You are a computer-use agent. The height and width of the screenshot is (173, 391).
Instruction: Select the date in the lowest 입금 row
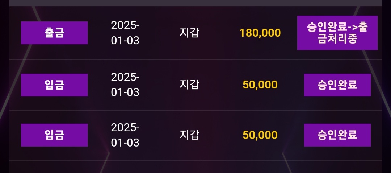tap(125, 135)
